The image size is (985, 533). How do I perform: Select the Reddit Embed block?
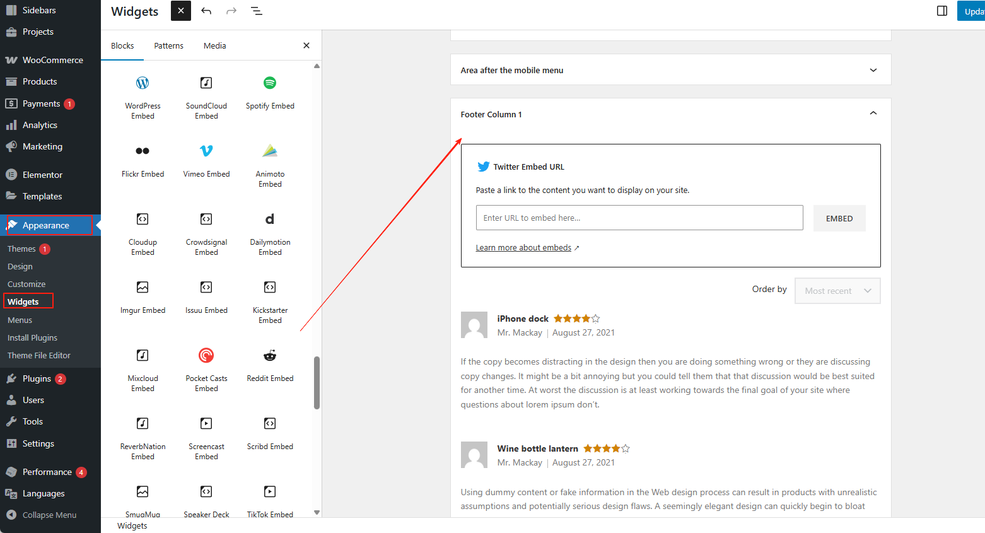pyautogui.click(x=270, y=366)
